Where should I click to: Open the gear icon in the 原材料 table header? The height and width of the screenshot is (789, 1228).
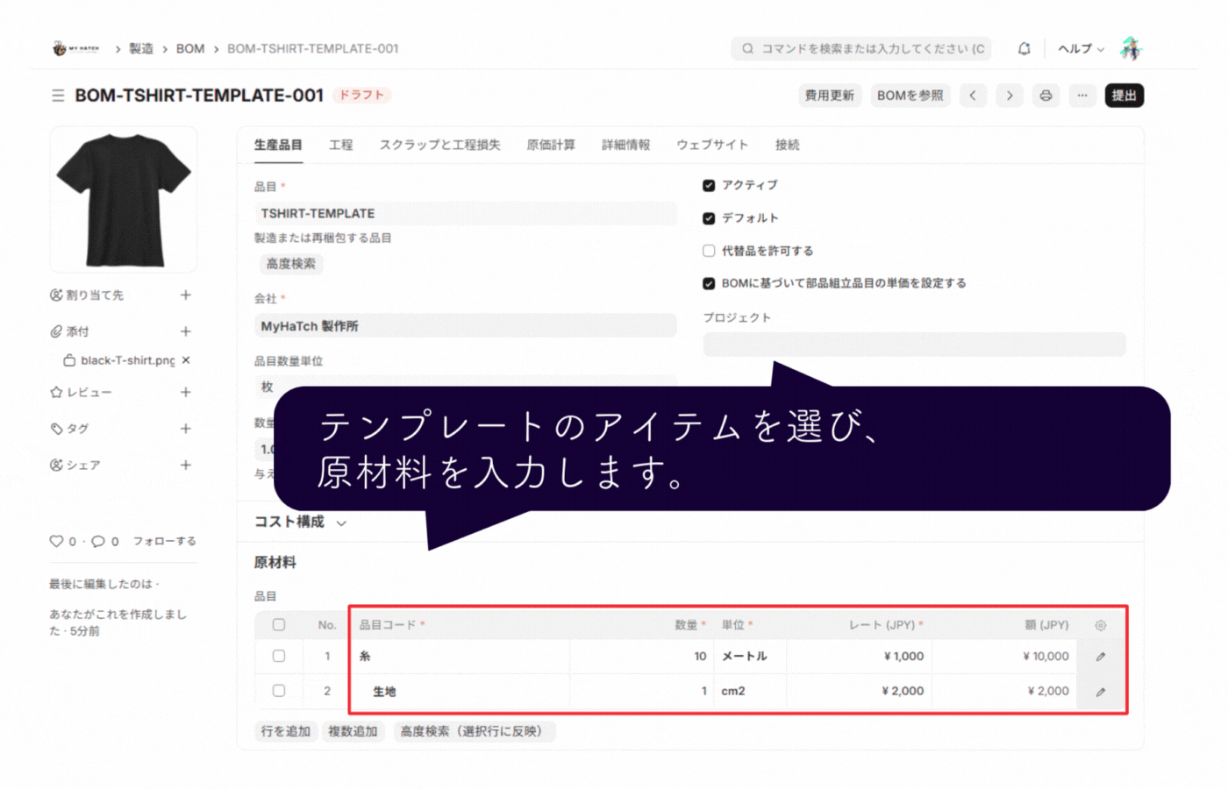tap(1101, 624)
